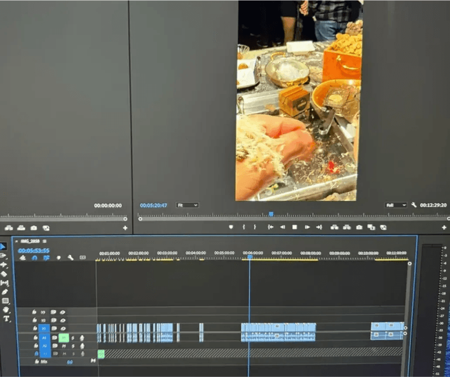Select the Razor tool in toolbar
The height and width of the screenshot is (377, 450).
pos(4,274)
